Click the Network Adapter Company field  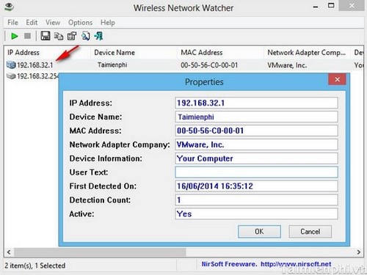[x=256, y=144]
